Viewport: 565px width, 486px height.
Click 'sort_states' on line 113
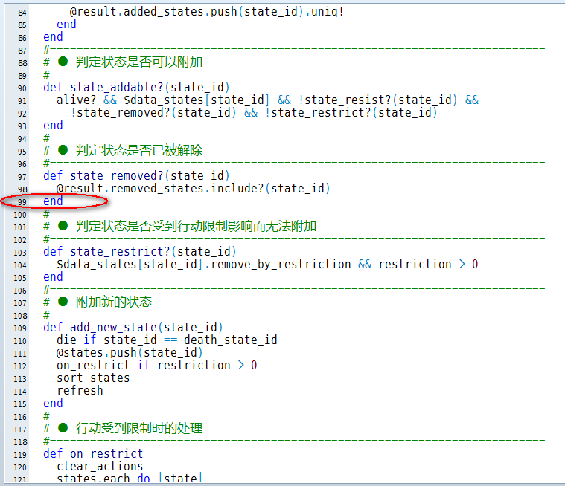point(93,378)
